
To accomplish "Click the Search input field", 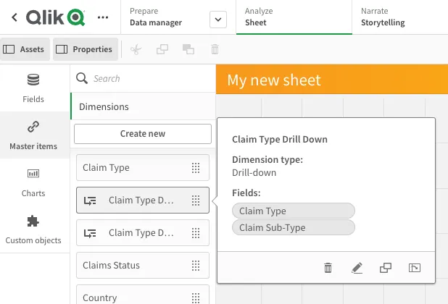I will (149, 78).
